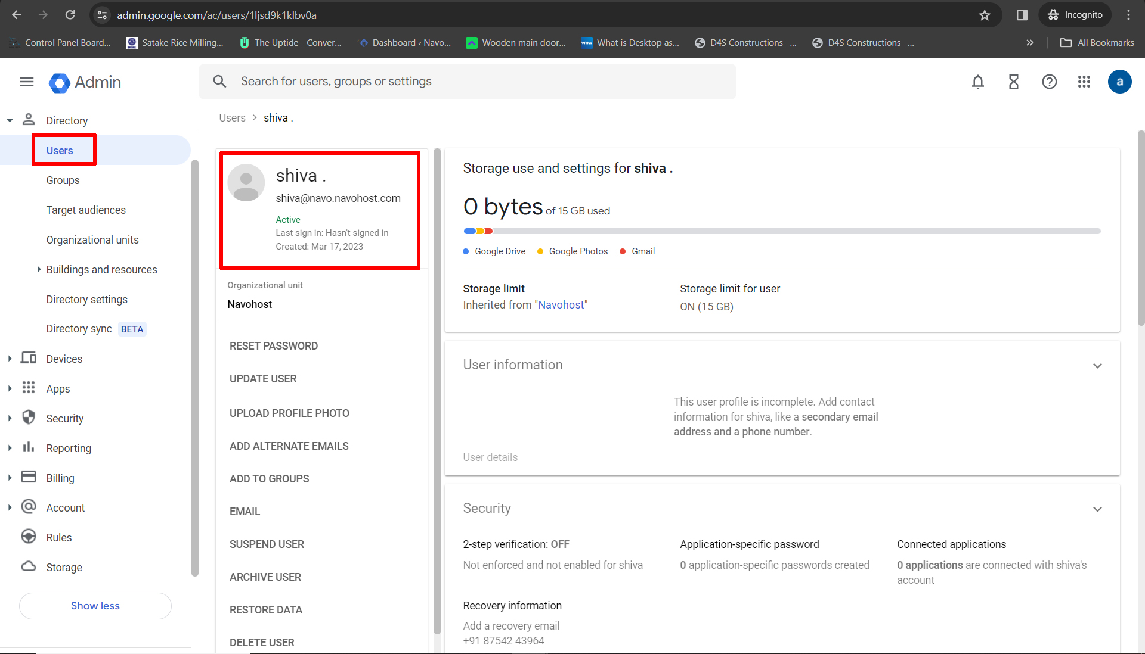Click the Rules icon in sidebar

[29, 537]
